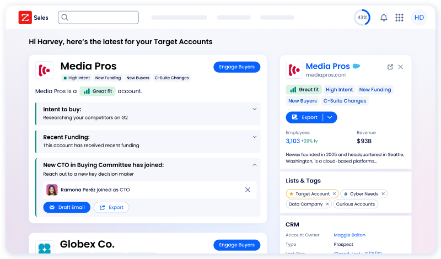Select C-Suite Changes tag in Media Pros card
This screenshot has width=441, height=259.
(171, 78)
